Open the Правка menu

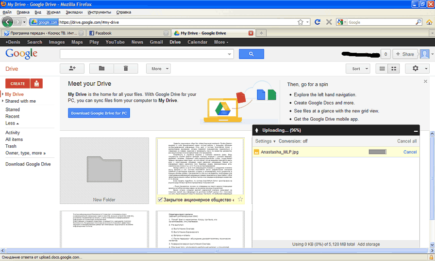click(23, 12)
